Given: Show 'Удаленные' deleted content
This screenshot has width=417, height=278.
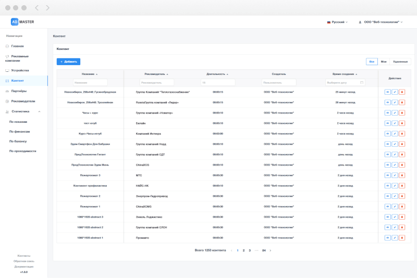Looking at the screenshot, I should 400,61.
